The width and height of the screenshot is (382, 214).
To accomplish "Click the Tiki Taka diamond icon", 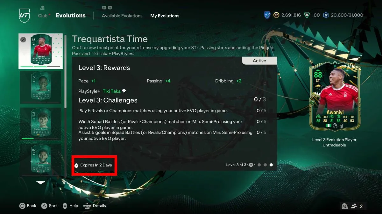I will point(124,91).
